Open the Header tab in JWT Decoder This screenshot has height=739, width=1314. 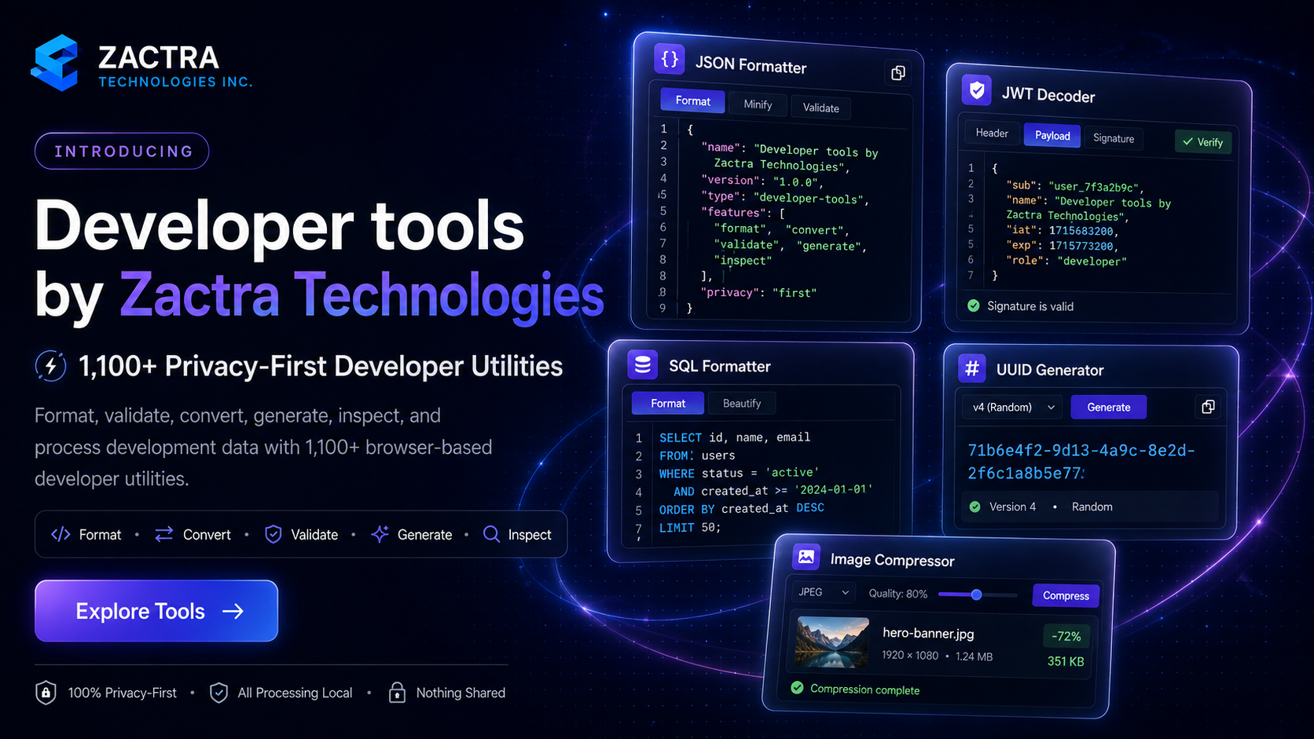(992, 134)
